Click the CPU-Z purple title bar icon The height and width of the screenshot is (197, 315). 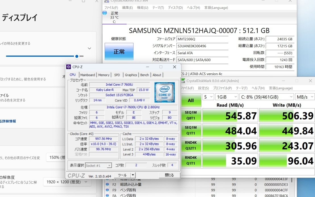(x=68, y=67)
